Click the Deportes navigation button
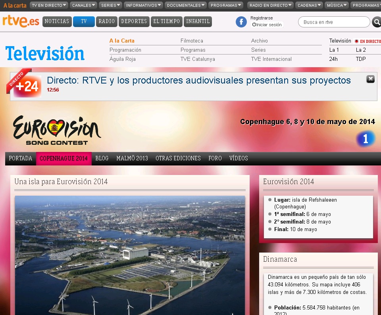Screen dimensions: 381x315 tap(134, 21)
